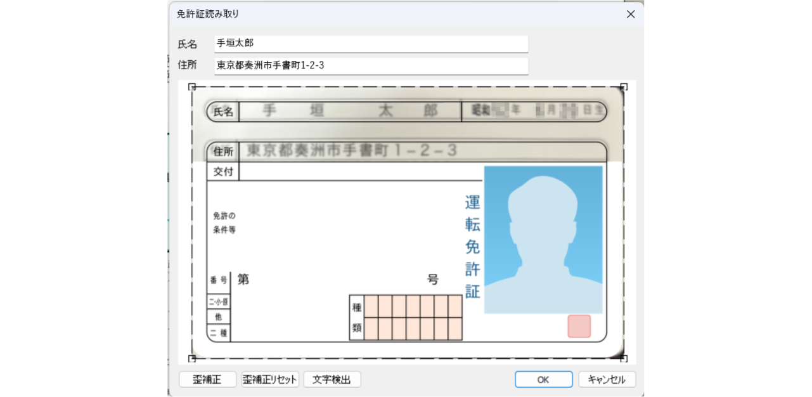
Task: Cancel the dialog with キャンセル
Action: click(607, 379)
